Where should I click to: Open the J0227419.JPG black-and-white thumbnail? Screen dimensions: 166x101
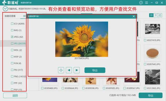[152, 29]
